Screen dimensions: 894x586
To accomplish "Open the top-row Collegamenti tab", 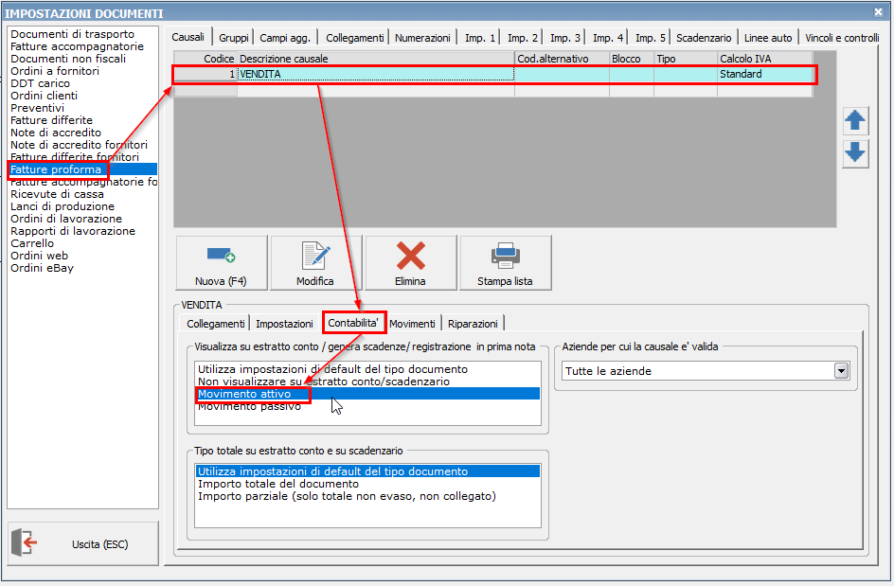I will click(354, 38).
